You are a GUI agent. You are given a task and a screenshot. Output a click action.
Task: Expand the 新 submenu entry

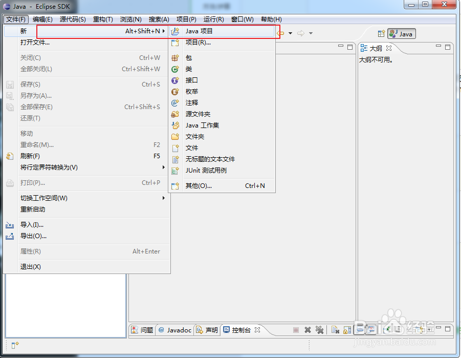coord(87,31)
